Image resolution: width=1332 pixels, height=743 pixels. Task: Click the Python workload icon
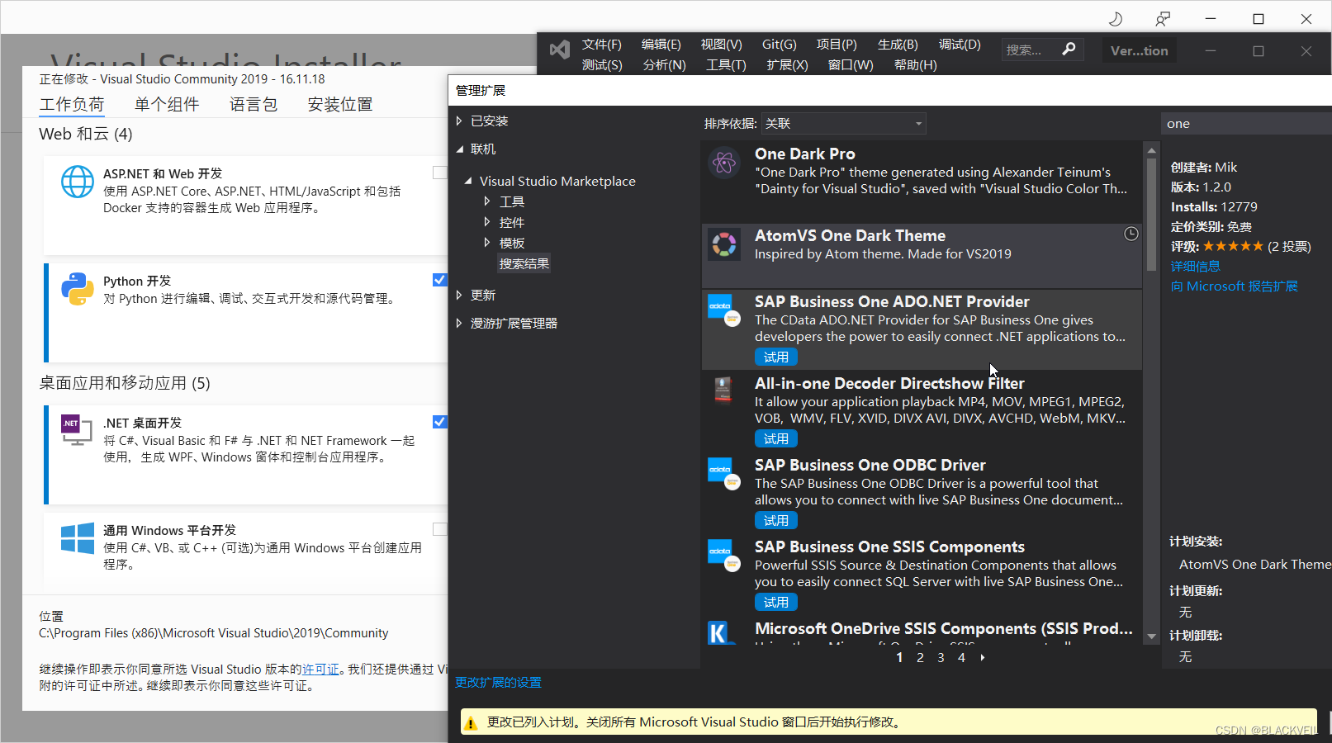pyautogui.click(x=78, y=289)
